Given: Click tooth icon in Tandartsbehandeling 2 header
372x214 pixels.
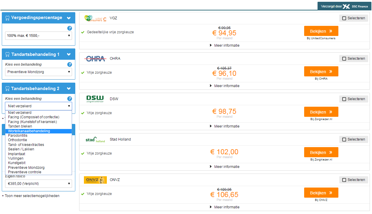Looking at the screenshot, I should pyautogui.click(x=8, y=89).
